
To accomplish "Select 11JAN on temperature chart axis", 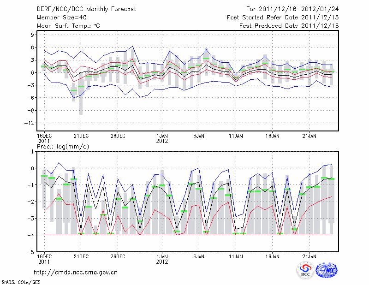I will click(x=236, y=136).
